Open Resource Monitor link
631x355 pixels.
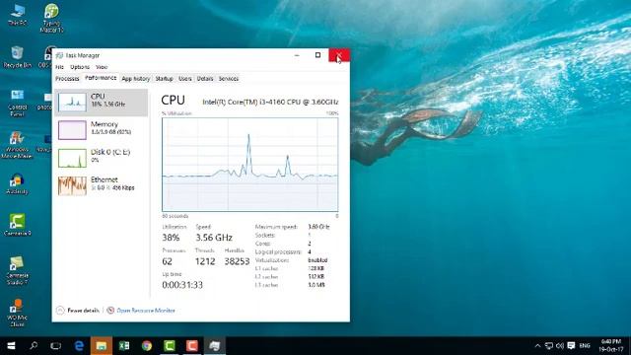[146, 311]
